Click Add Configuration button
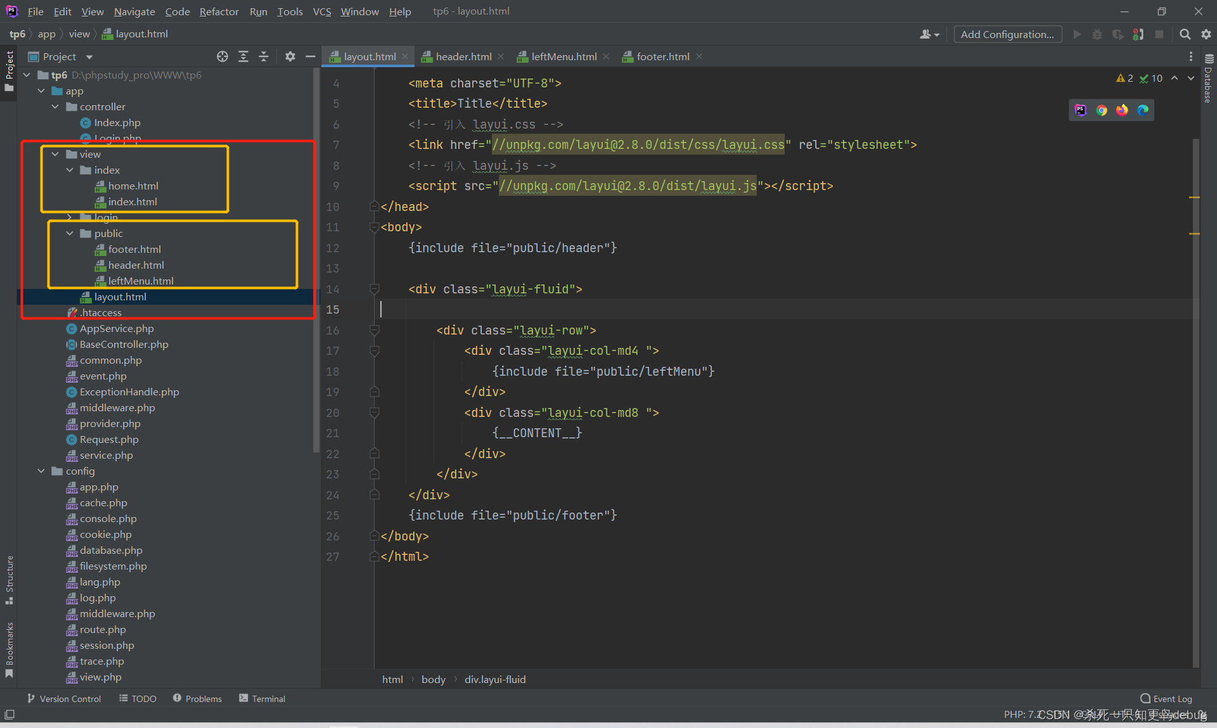 tap(1007, 34)
